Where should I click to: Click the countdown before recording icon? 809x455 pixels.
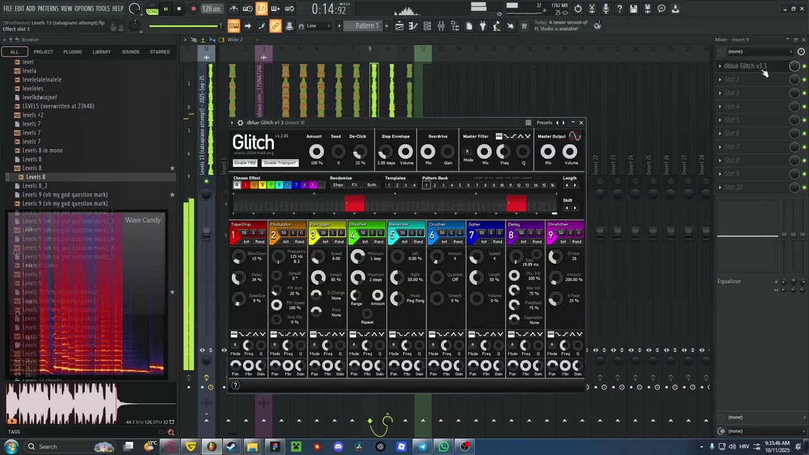(261, 9)
